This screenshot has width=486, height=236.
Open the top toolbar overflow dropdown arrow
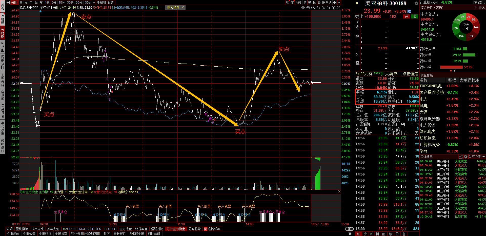tap(339, 3)
